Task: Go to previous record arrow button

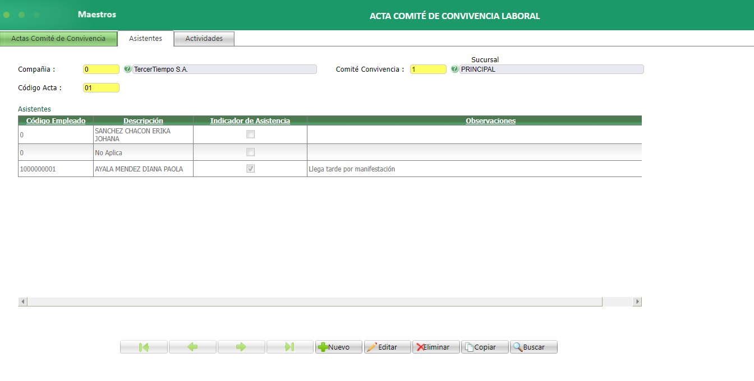Action: point(192,347)
